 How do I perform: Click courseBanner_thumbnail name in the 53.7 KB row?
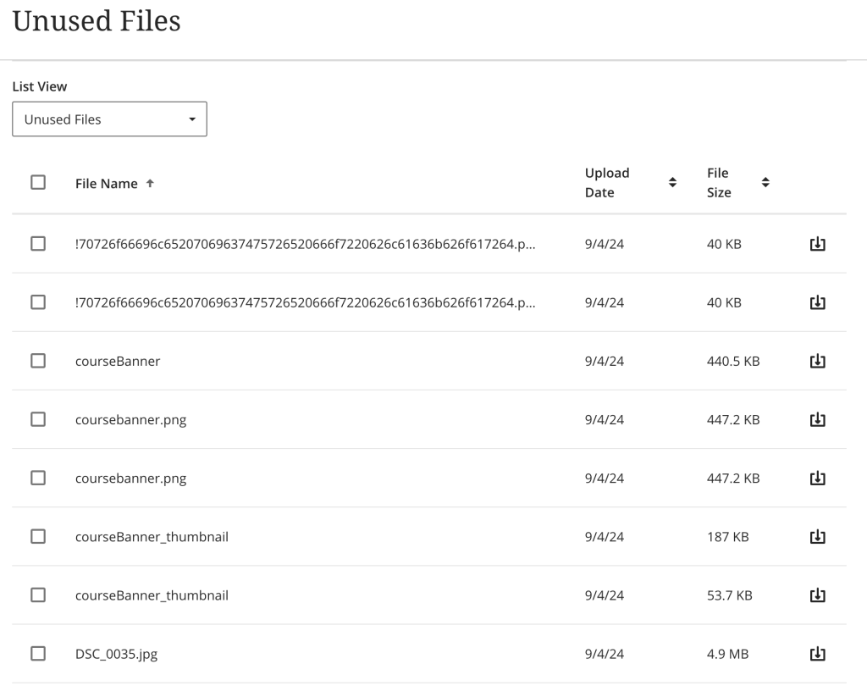(x=152, y=596)
